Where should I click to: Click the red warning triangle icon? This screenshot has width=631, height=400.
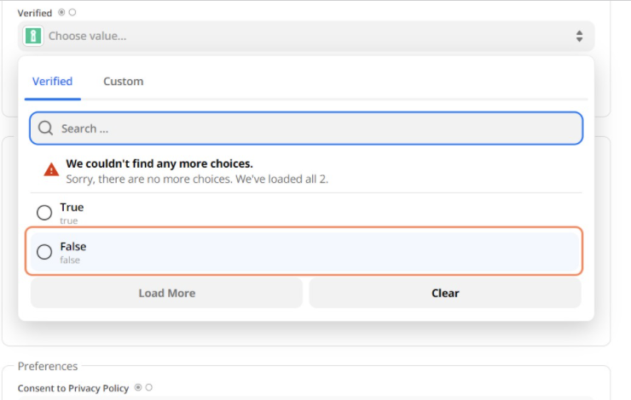tap(52, 169)
